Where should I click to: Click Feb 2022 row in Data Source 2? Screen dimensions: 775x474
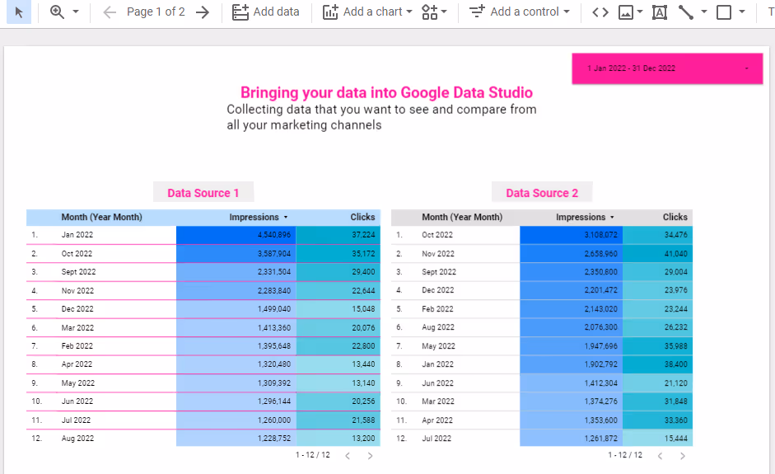pyautogui.click(x=542, y=309)
